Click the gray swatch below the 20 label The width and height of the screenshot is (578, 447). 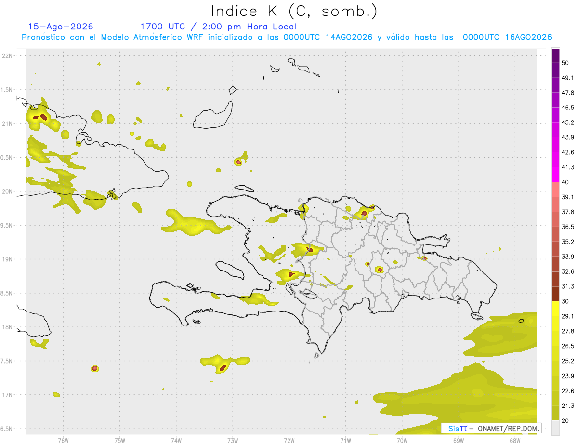click(x=556, y=428)
